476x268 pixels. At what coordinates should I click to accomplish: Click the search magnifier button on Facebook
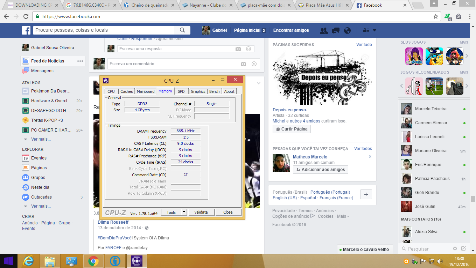coord(182,30)
